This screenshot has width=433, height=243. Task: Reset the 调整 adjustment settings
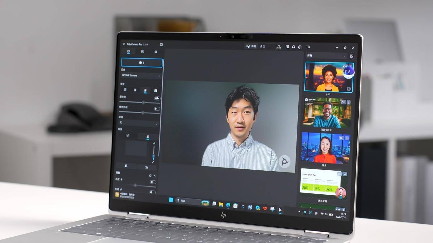[x=150, y=176]
